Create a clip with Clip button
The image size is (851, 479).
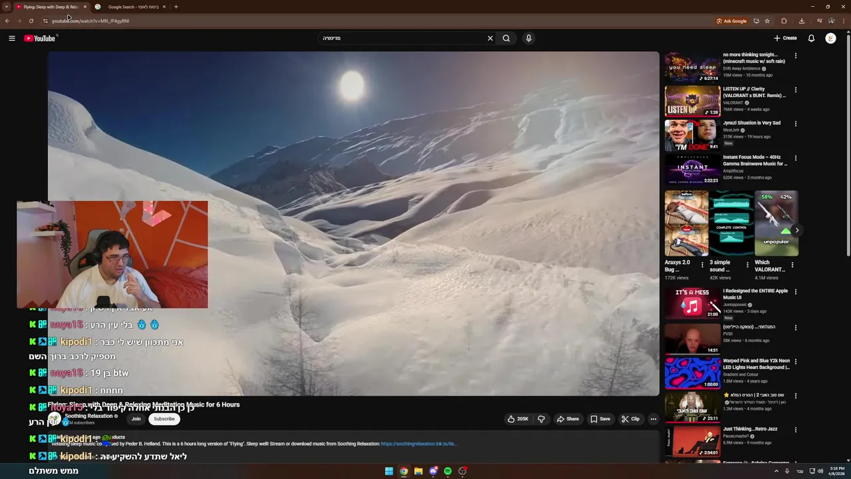[630, 419]
